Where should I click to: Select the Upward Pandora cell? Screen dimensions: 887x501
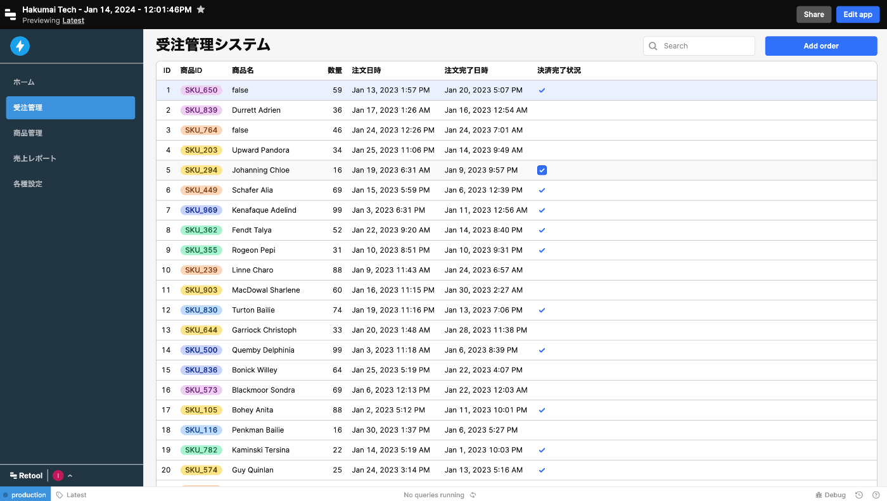[x=260, y=150]
